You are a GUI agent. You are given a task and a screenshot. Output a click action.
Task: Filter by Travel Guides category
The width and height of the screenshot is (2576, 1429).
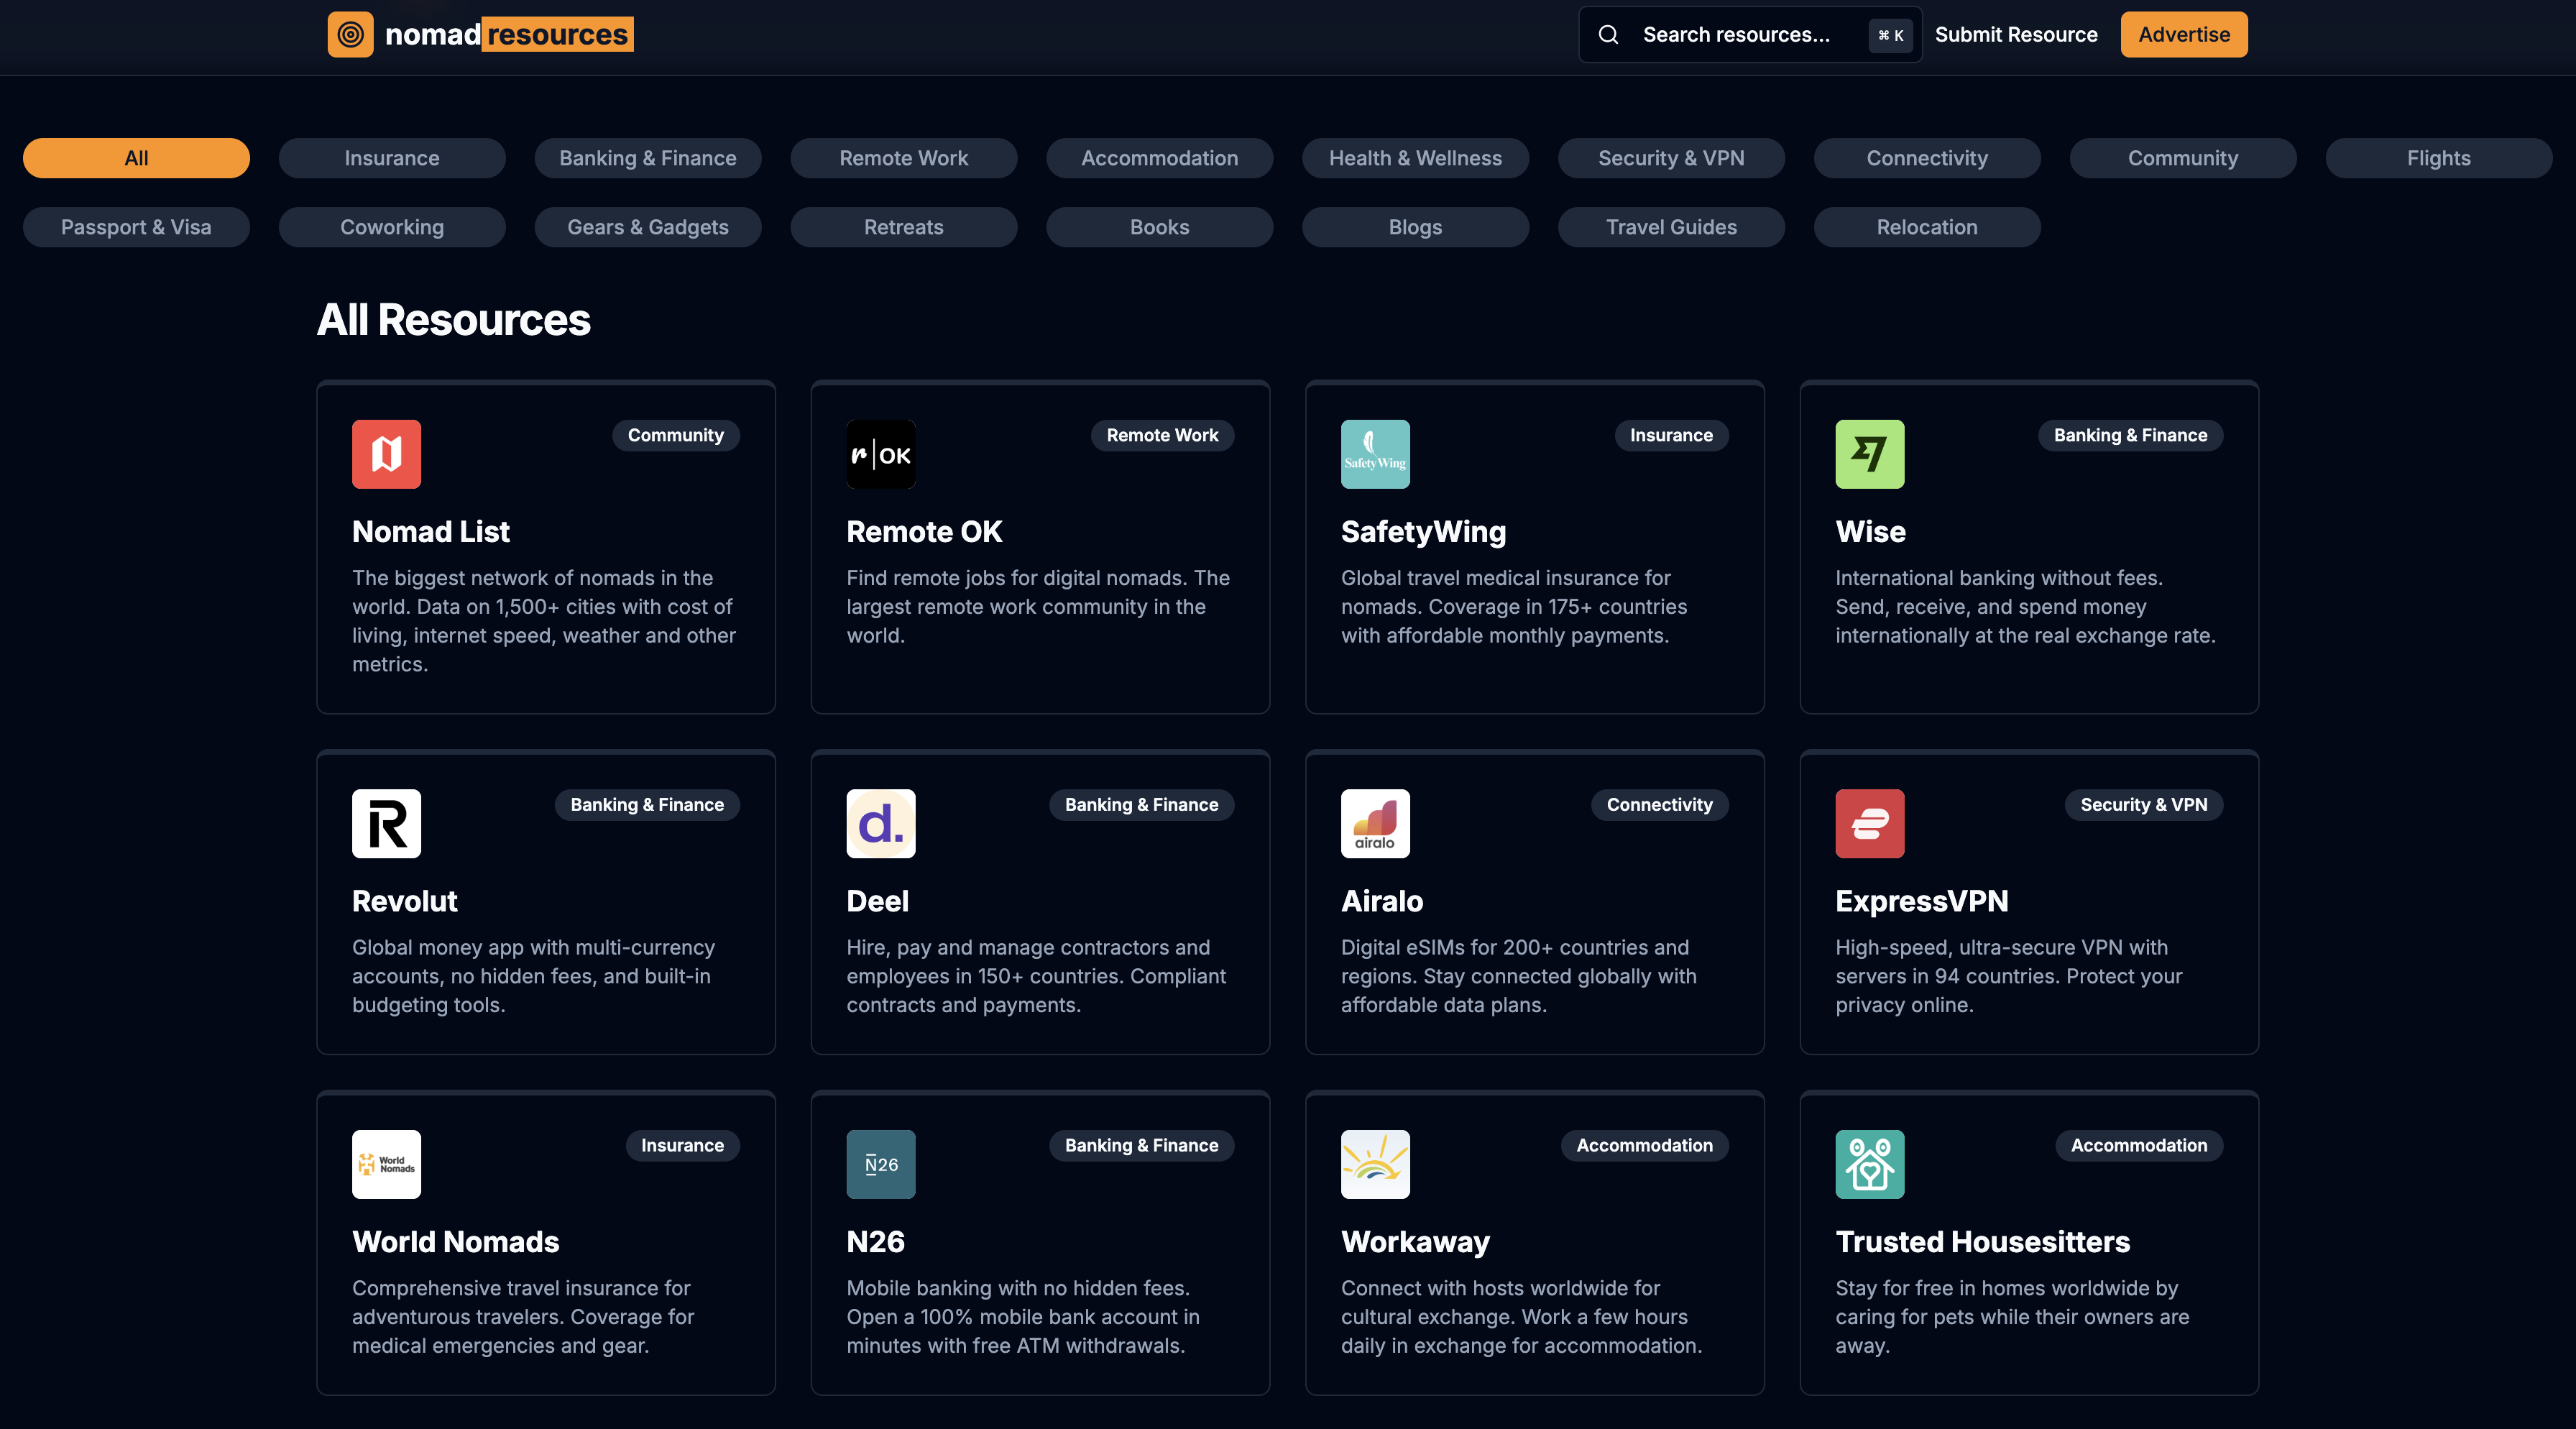pyautogui.click(x=1671, y=227)
